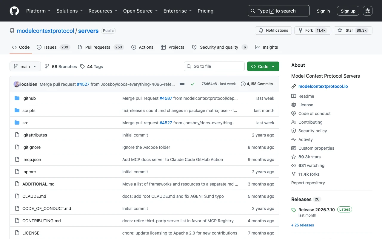Click the Custom properties icon
Image resolution: width=382 pixels, height=239 pixels.
(294, 148)
